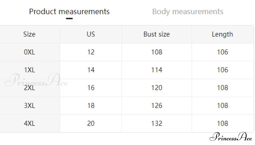Select the 1XL size row
255x145 pixels.
[x=127, y=70]
